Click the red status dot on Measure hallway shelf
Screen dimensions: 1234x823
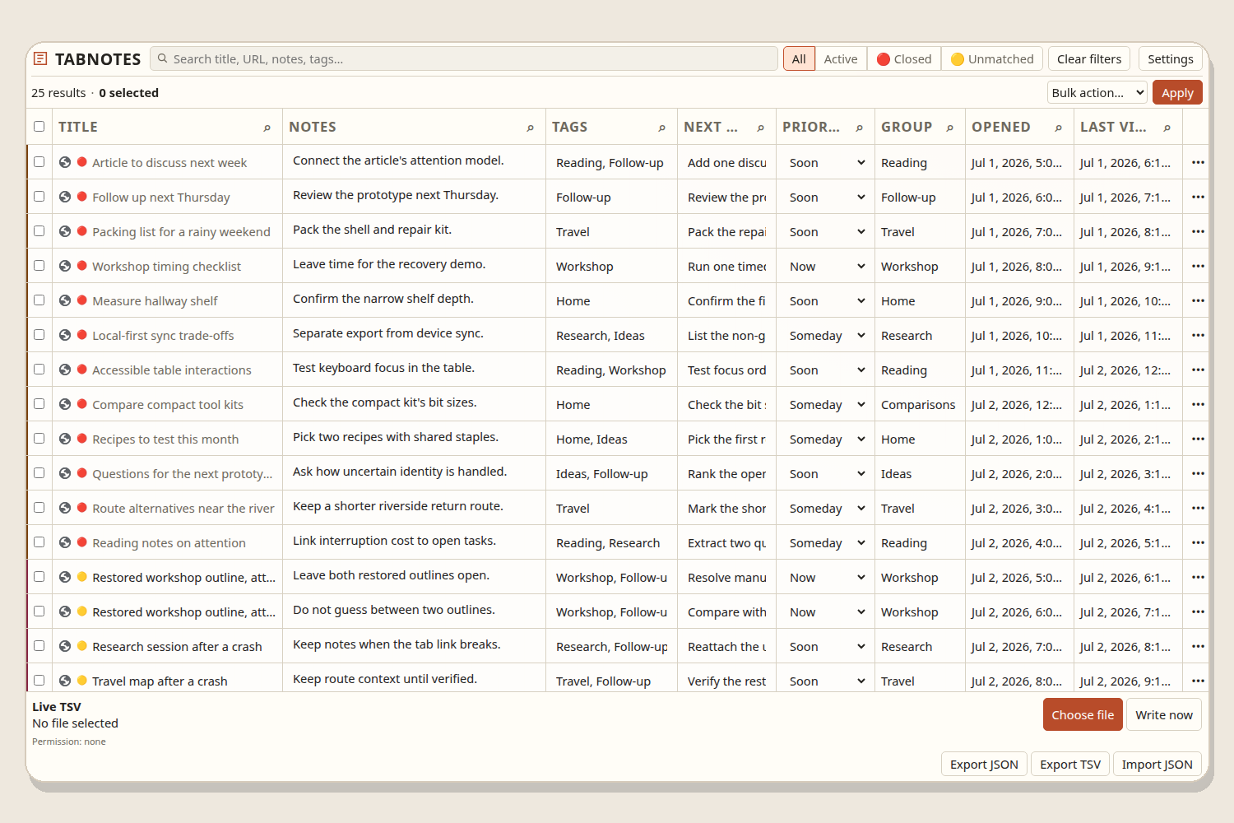click(82, 300)
